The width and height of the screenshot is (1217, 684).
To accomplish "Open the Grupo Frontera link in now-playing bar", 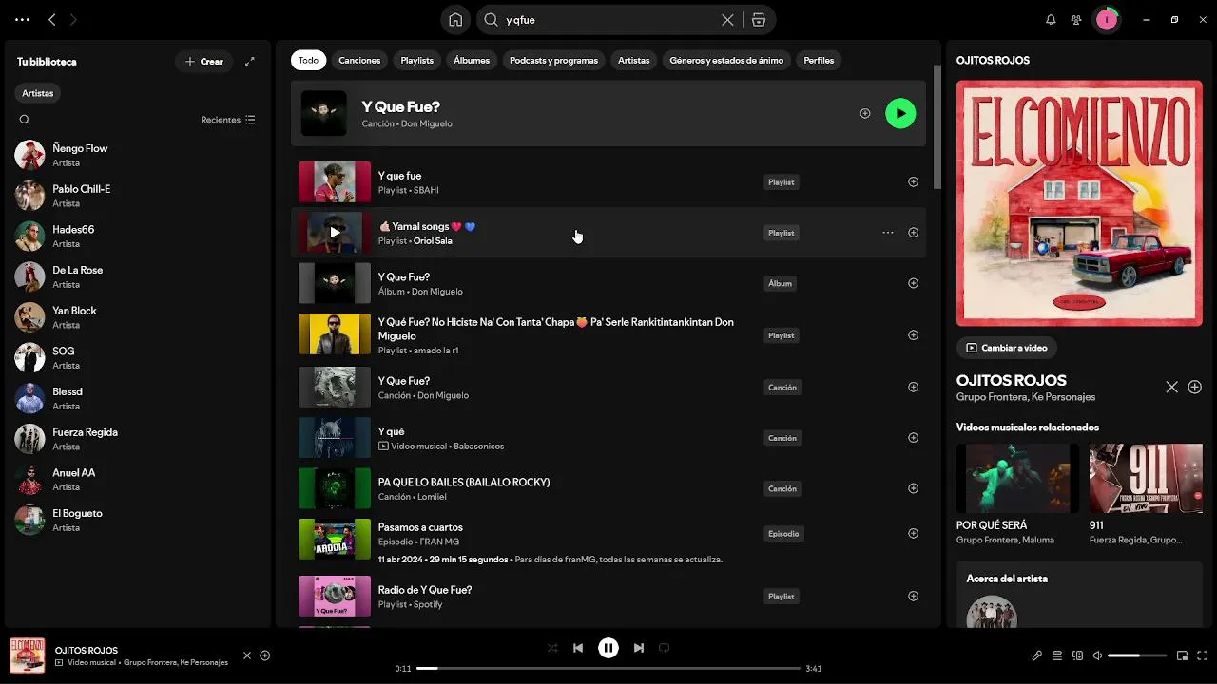I will tap(149, 662).
